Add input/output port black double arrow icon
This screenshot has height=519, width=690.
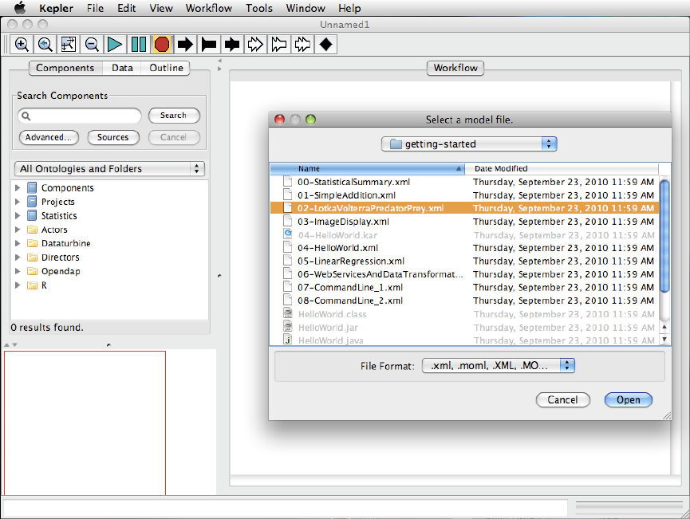tap(232, 45)
